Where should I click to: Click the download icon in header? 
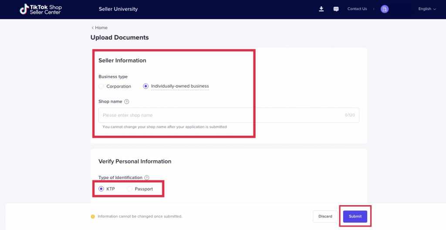pos(321,9)
